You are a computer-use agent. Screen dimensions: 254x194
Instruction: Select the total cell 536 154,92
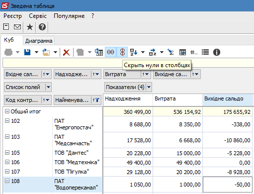tap(177, 112)
